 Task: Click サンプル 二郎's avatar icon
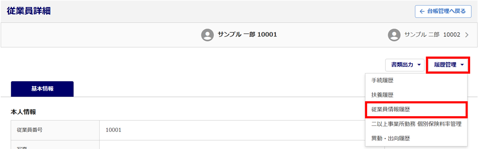394,35
